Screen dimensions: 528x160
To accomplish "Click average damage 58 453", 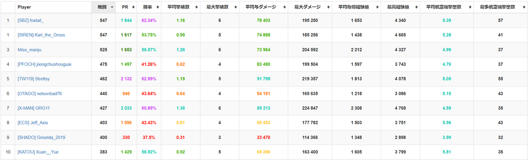I will pos(263,123).
